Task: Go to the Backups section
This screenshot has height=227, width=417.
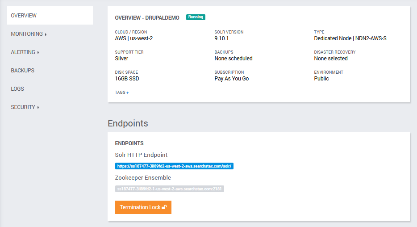Action: pyautogui.click(x=23, y=71)
